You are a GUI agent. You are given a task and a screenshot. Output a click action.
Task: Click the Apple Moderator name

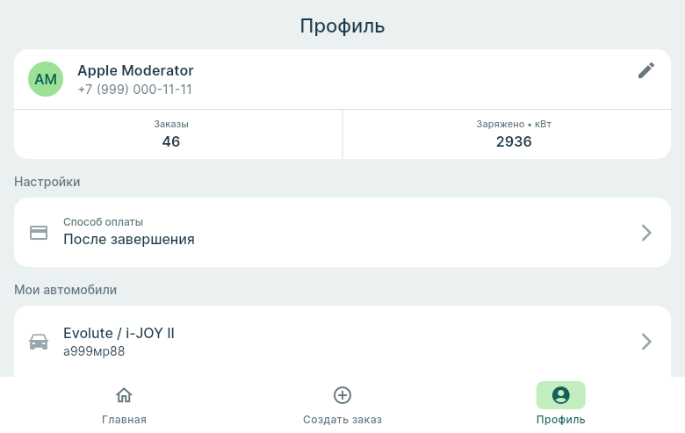135,70
